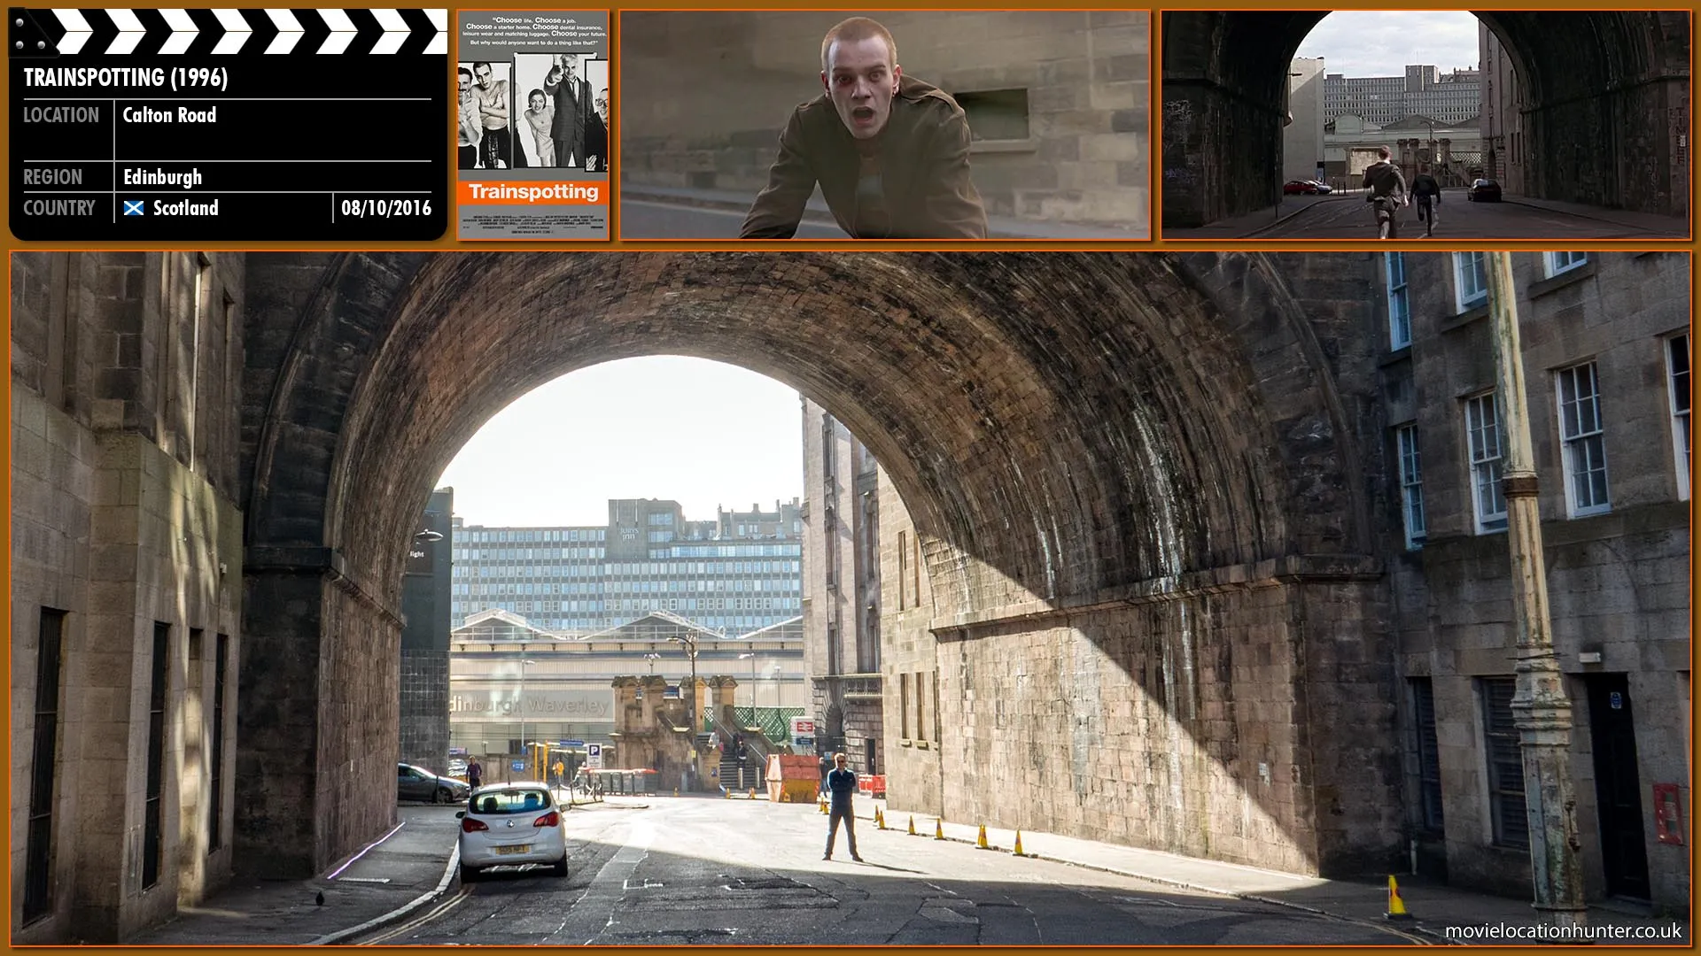Click the Scotland flag icon
The height and width of the screenshot is (956, 1701).
click(x=134, y=208)
